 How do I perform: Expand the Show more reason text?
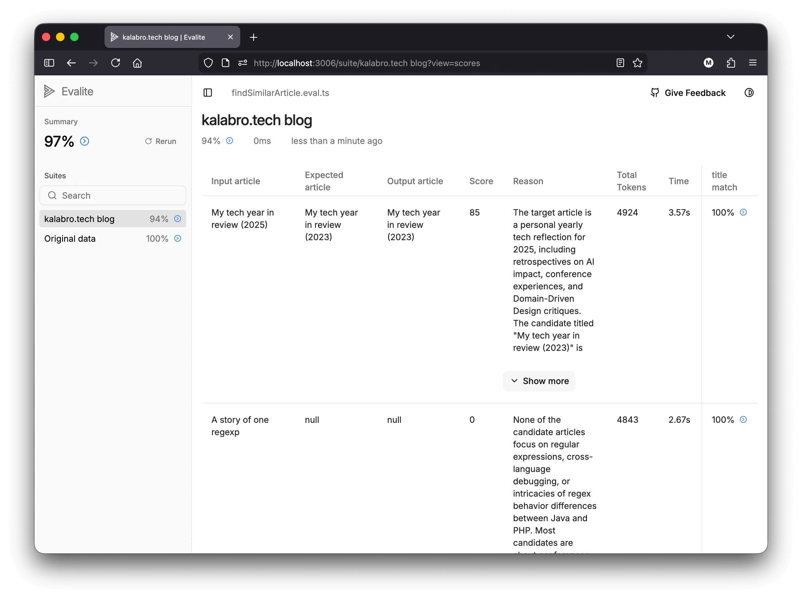[x=539, y=381]
